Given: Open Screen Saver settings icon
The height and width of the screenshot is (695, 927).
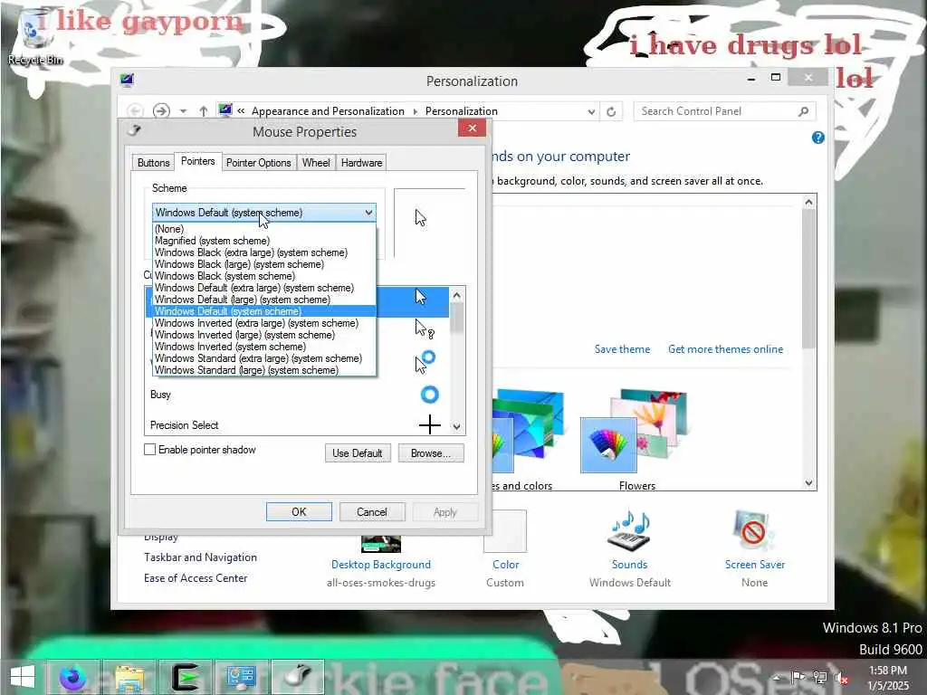Looking at the screenshot, I should [x=754, y=531].
